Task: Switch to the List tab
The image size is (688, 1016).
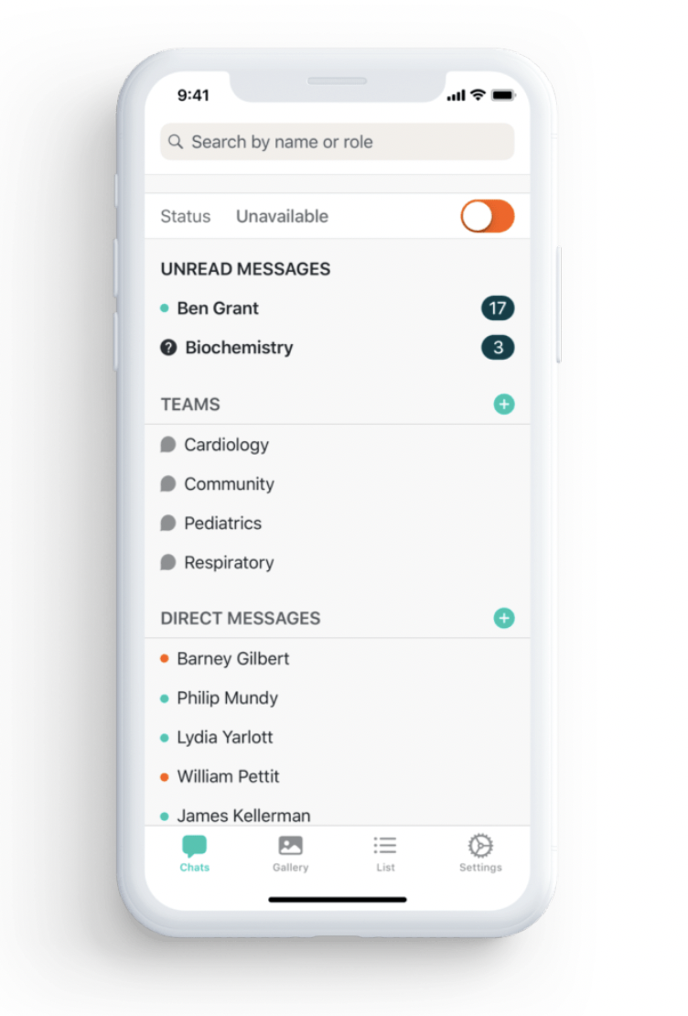Action: pos(385,853)
